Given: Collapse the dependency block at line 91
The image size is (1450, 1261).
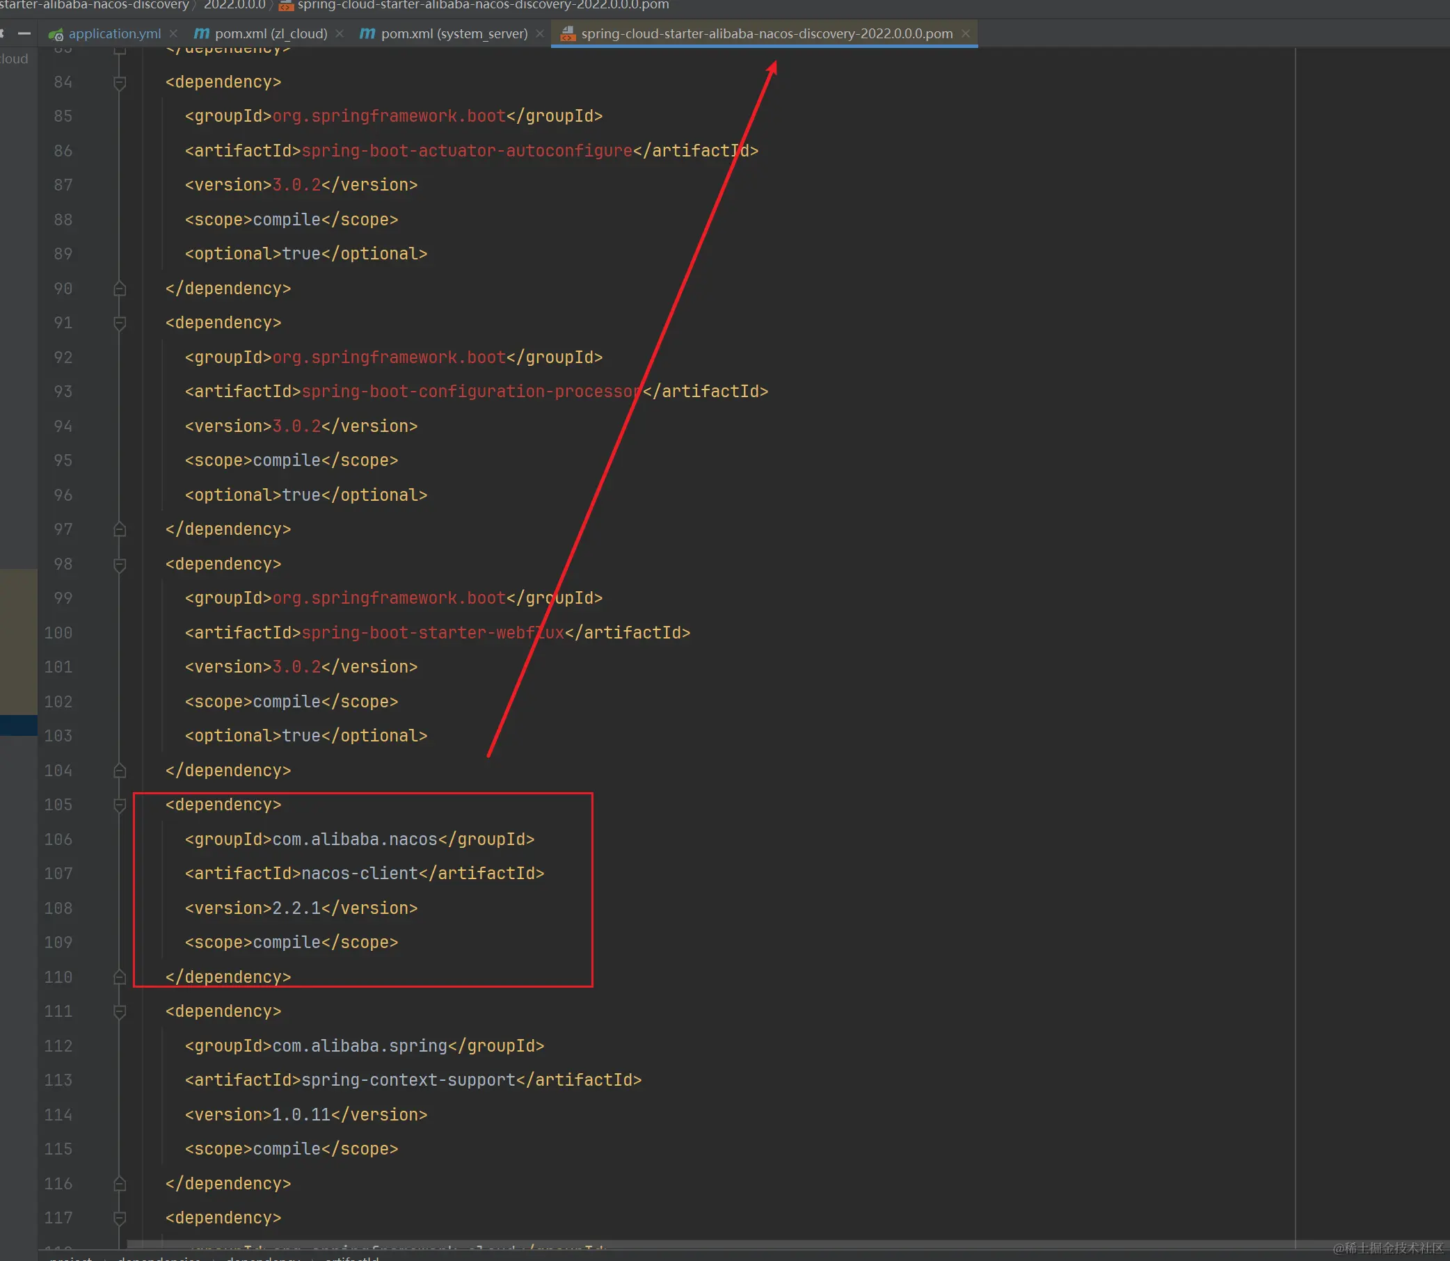Looking at the screenshot, I should point(120,323).
